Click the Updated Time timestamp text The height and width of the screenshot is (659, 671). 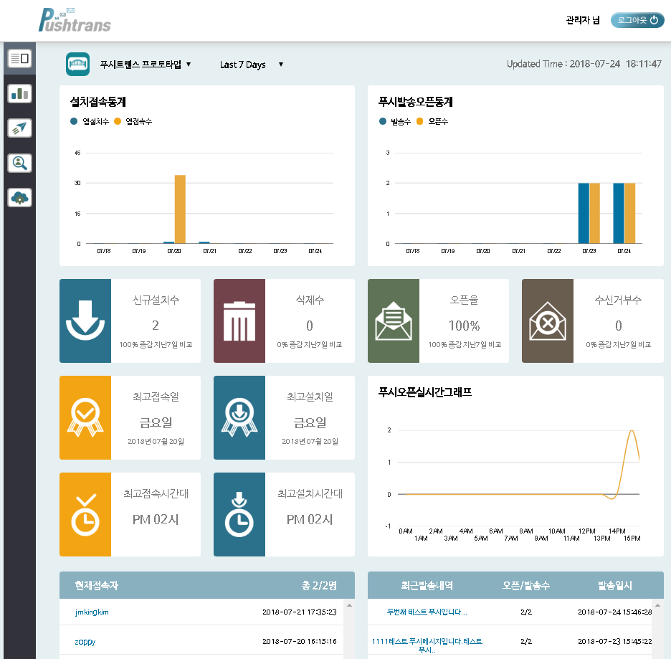(584, 64)
